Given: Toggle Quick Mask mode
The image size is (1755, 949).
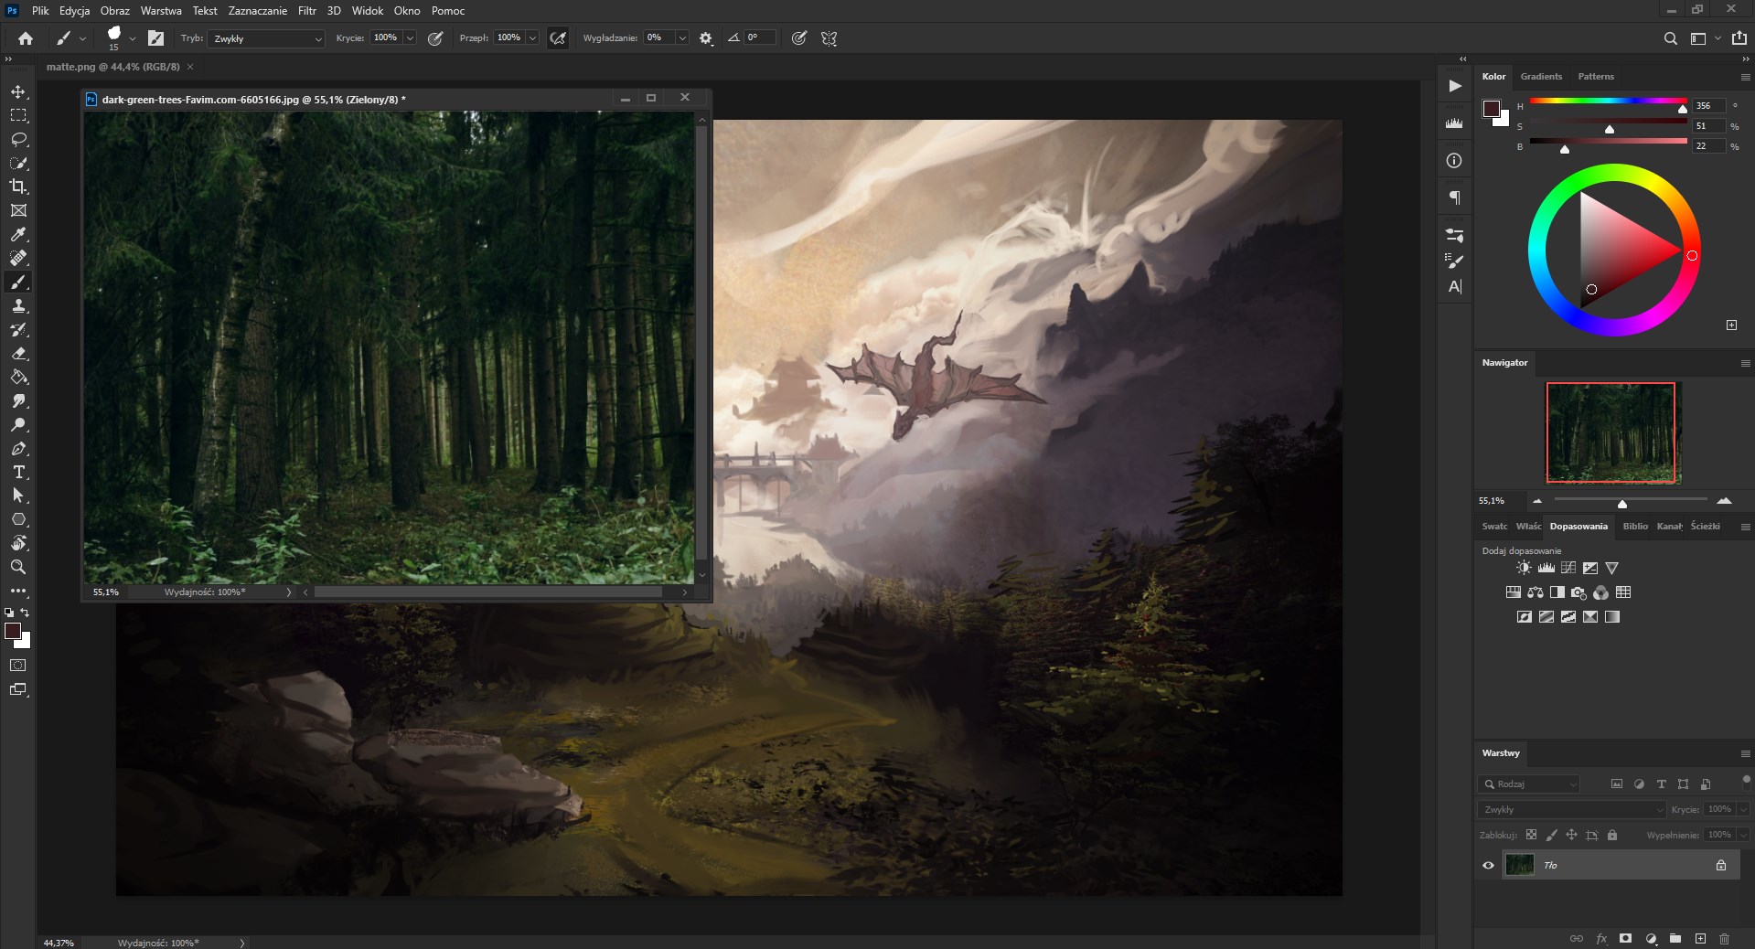Looking at the screenshot, I should [x=18, y=666].
